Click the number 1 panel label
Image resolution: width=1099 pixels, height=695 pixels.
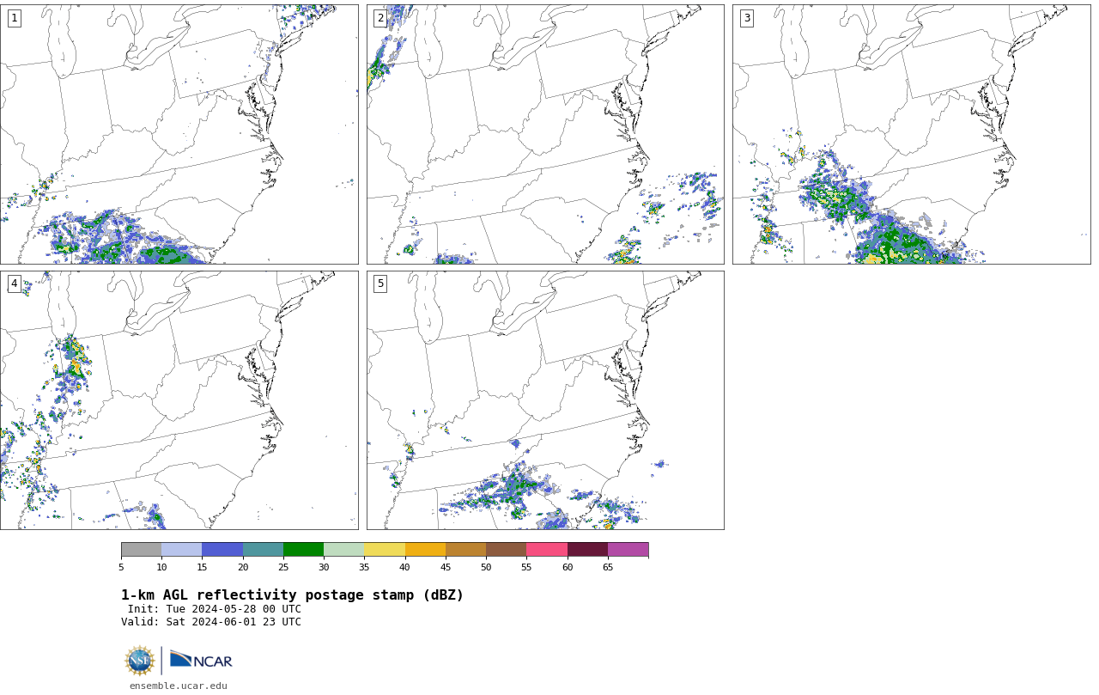click(14, 18)
